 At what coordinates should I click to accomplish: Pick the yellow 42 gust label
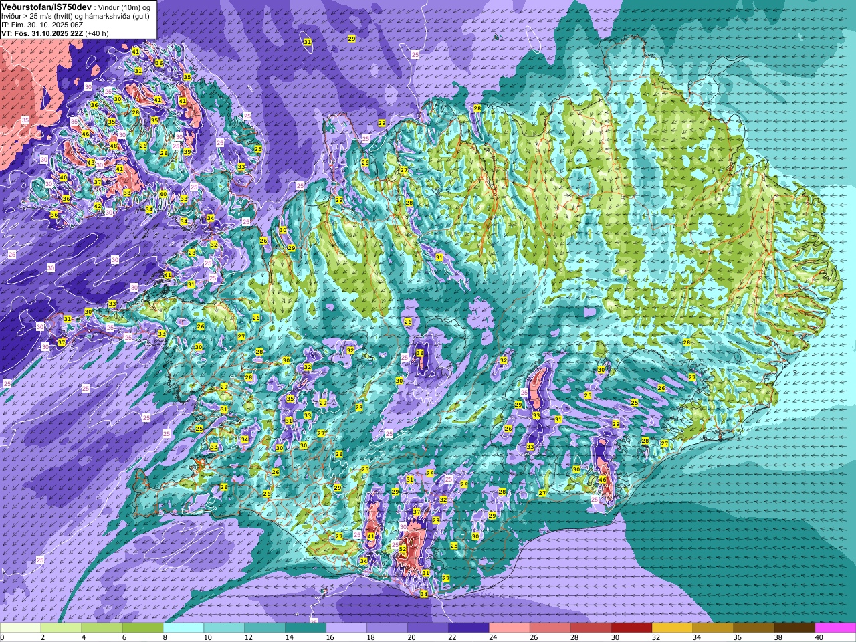97,206
